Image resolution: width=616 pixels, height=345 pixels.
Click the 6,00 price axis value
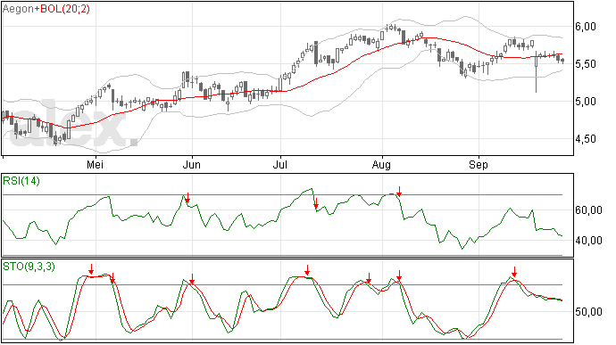coord(586,27)
